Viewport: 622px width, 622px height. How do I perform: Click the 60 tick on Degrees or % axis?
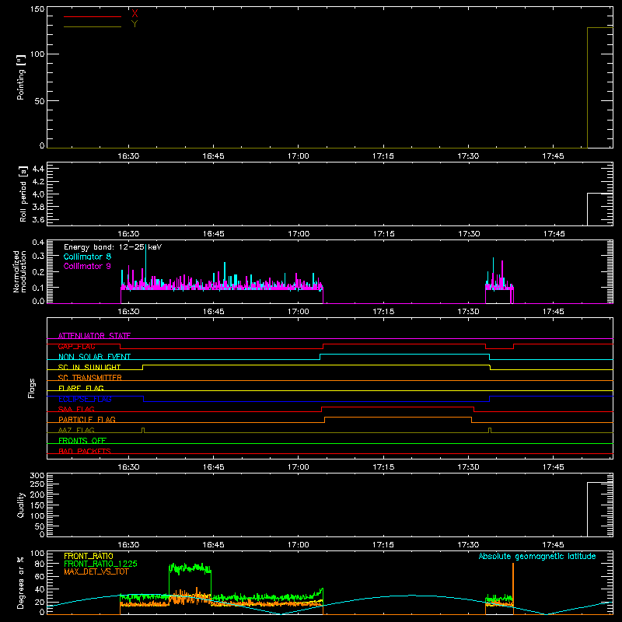tap(40, 576)
